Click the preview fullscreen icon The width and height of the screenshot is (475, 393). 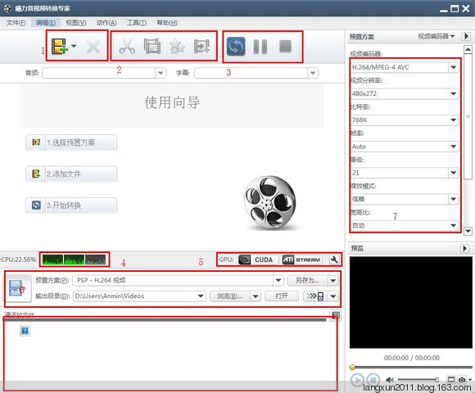click(x=451, y=379)
